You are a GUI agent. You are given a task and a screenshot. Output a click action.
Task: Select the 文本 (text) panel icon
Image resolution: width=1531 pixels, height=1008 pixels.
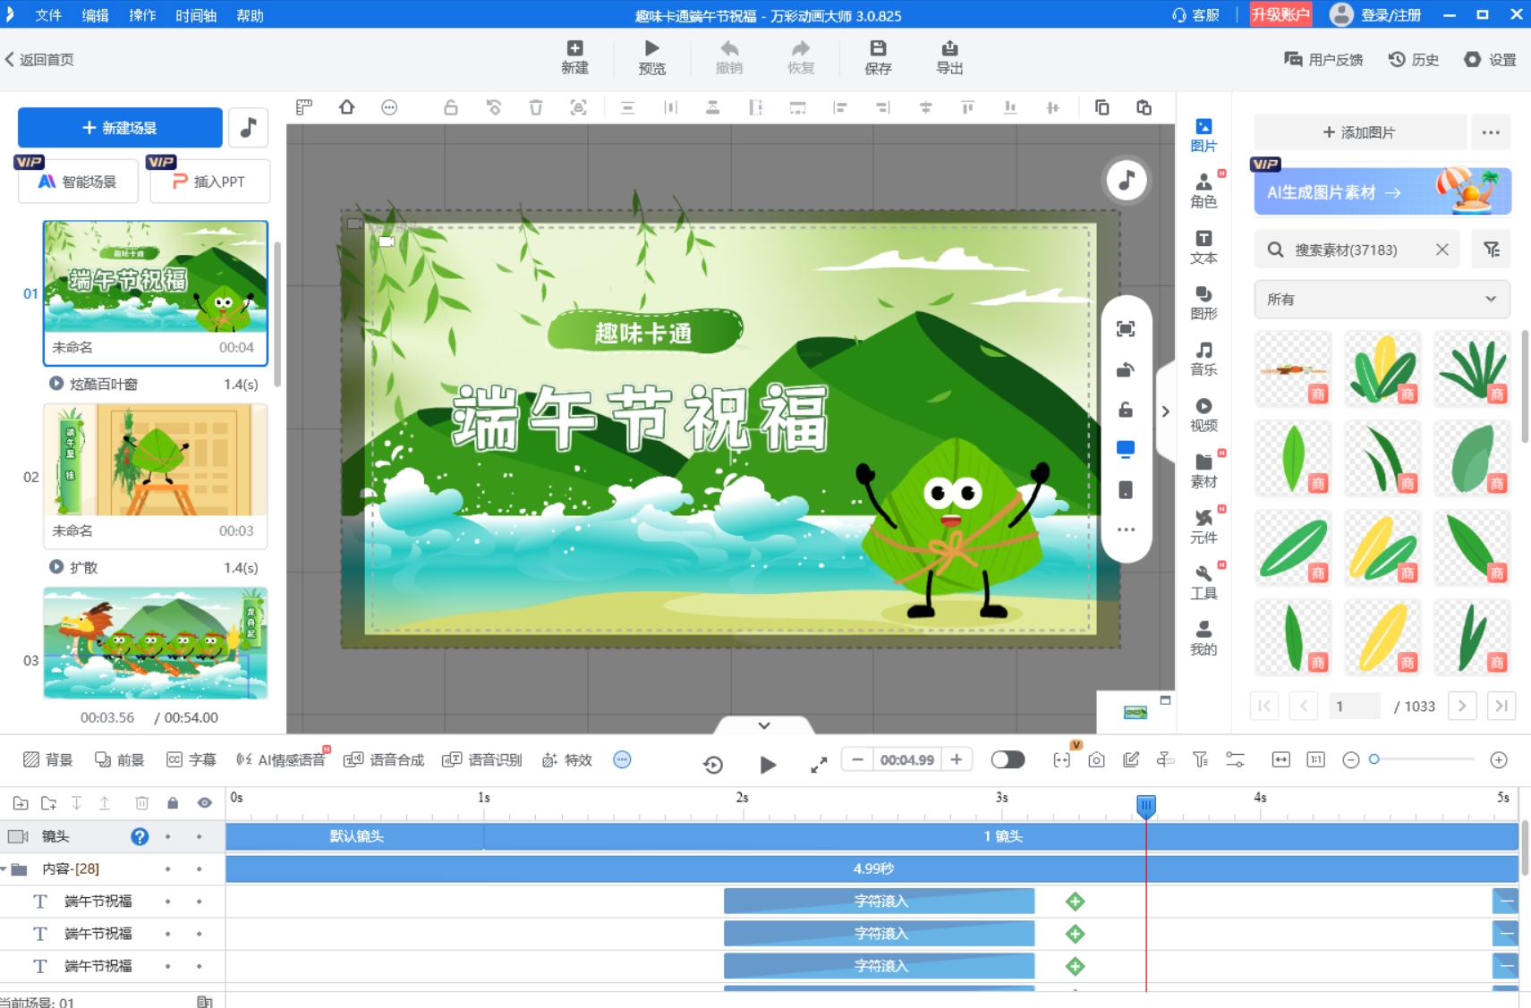1204,246
